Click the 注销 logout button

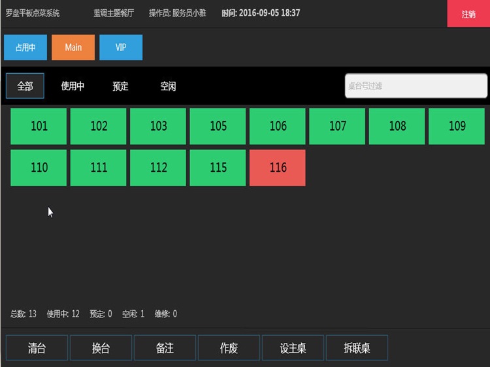(x=468, y=14)
